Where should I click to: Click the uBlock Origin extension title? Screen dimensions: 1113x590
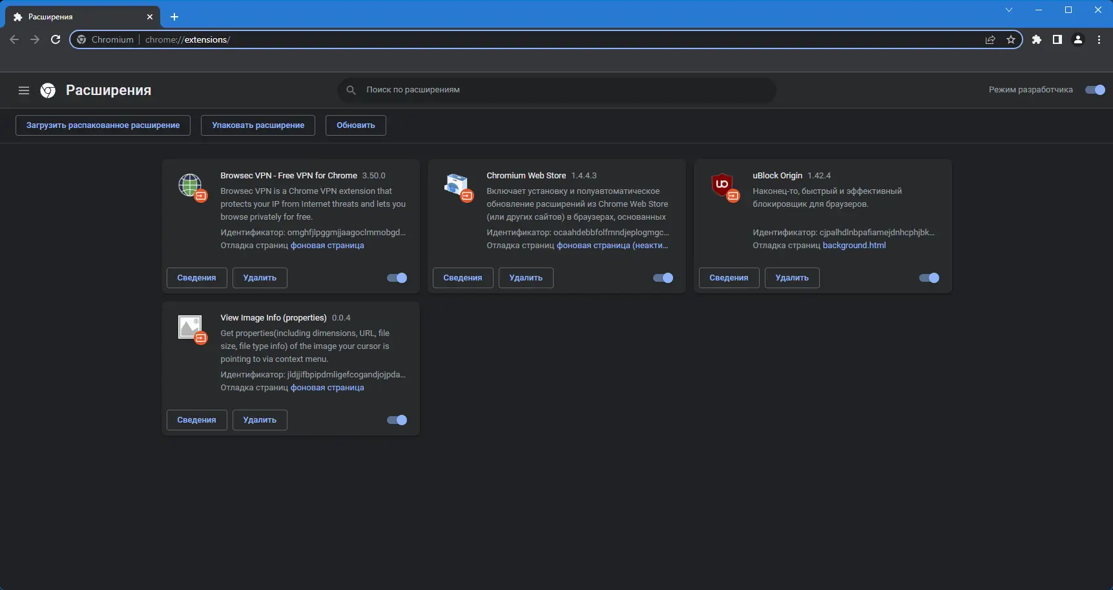pos(778,176)
